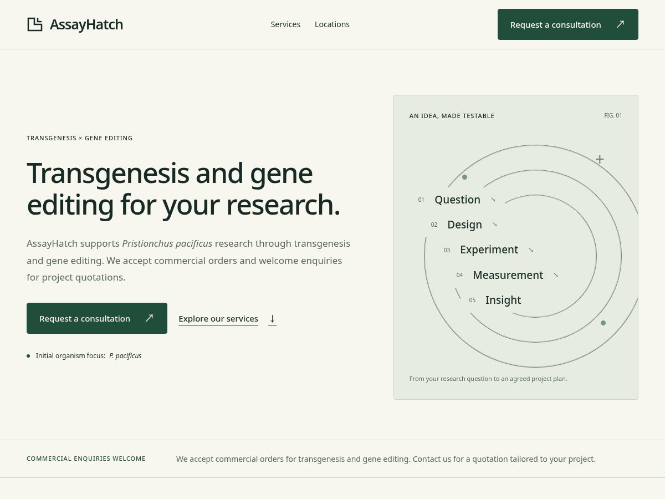The width and height of the screenshot is (665, 499).
Task: Click small arrow next to Experiment
Action: coord(531,250)
